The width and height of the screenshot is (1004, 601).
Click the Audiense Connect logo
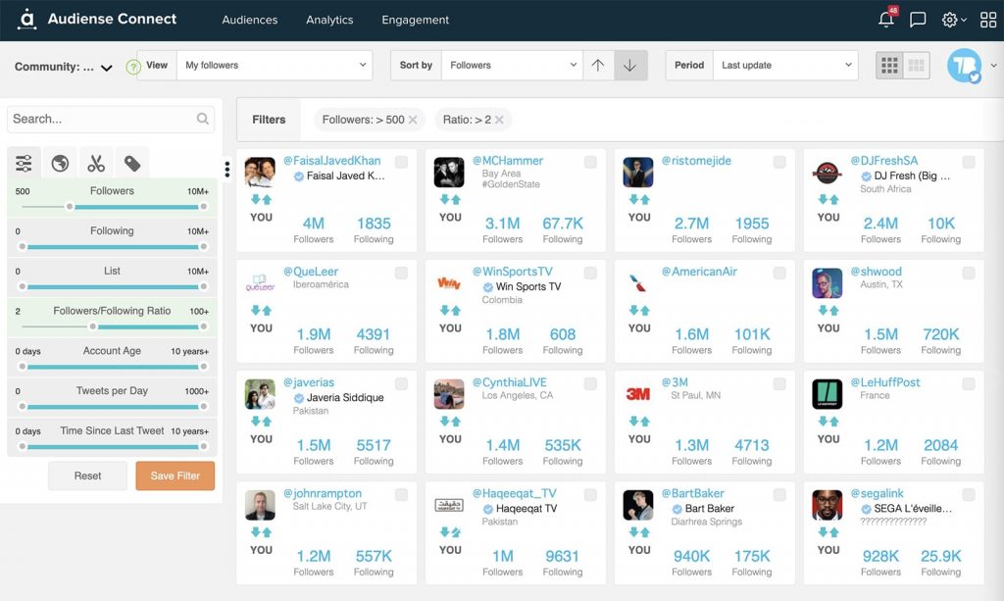click(x=97, y=20)
